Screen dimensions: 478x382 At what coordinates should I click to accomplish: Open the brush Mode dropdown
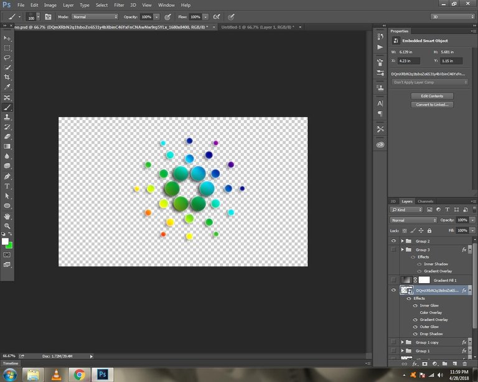point(95,17)
